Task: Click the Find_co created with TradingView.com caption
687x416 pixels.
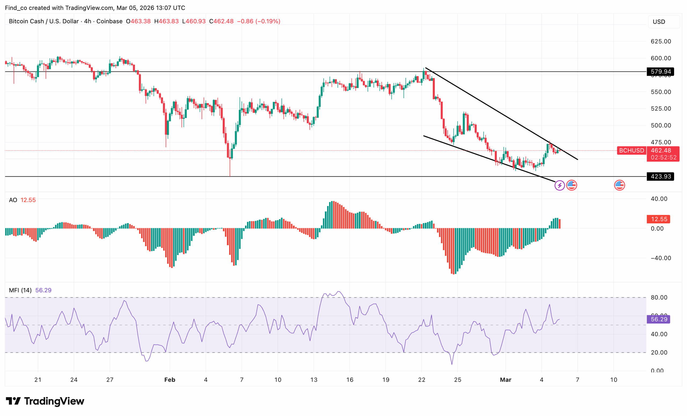Action: pos(95,8)
